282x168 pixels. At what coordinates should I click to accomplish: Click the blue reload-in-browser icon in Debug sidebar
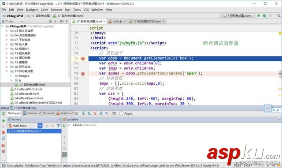[x=4, y=138]
